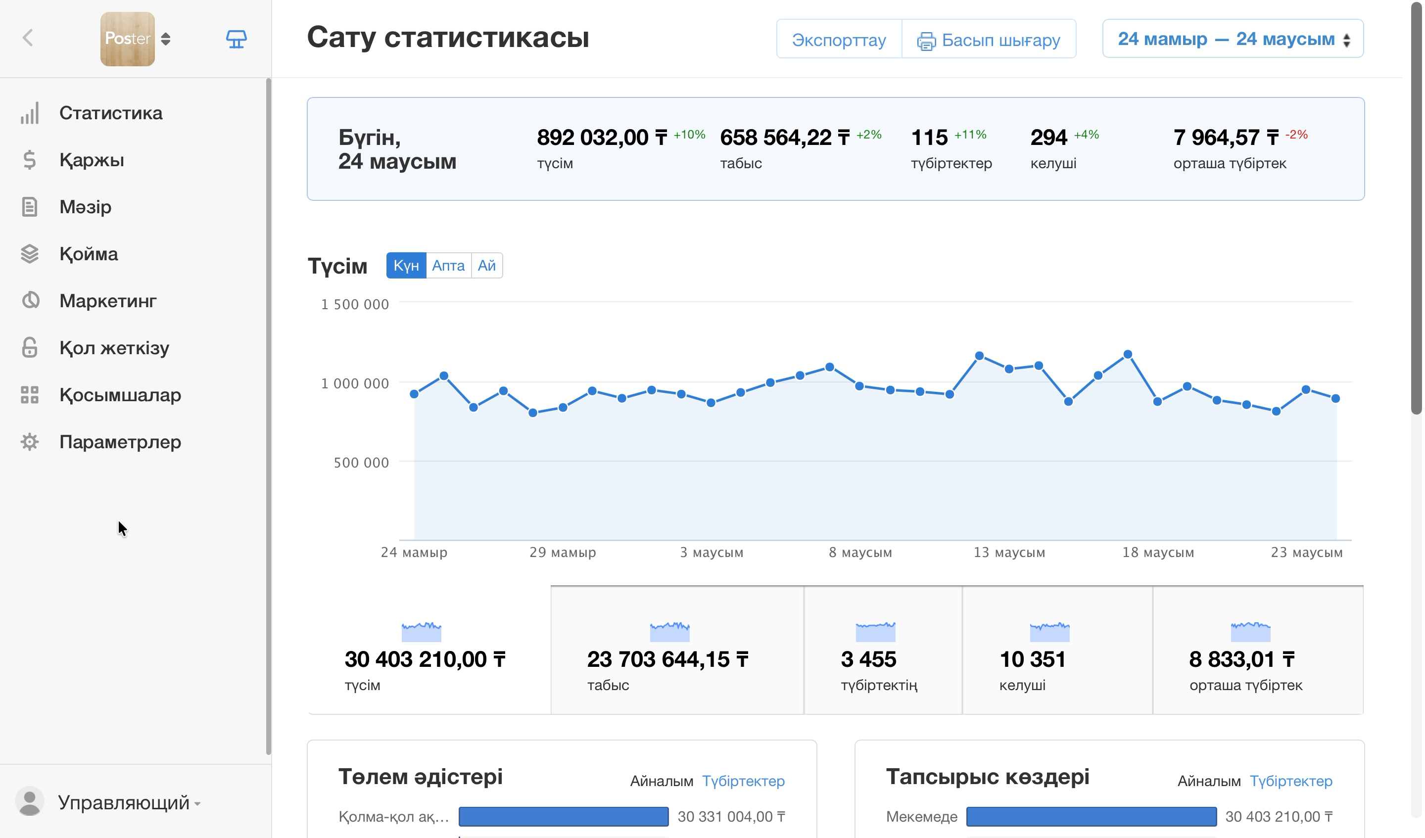
Task: Click the Қаржы dollar icon
Action: pos(30,160)
